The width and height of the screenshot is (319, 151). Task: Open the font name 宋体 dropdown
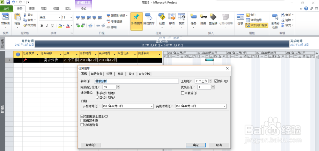tap(60, 18)
